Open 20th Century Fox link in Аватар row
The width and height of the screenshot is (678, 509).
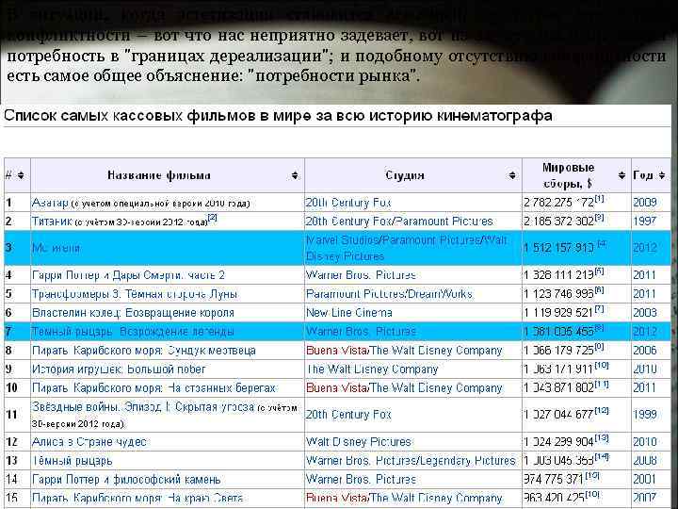click(x=348, y=203)
